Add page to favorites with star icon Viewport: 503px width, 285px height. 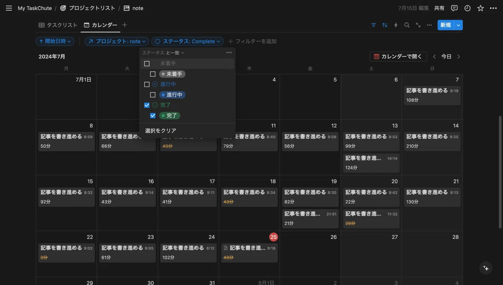480,8
